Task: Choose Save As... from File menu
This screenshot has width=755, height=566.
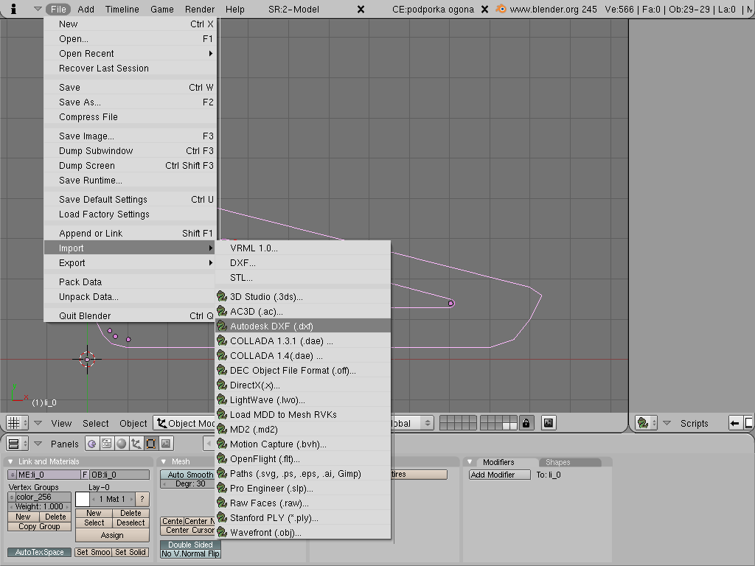Action: pyautogui.click(x=130, y=102)
